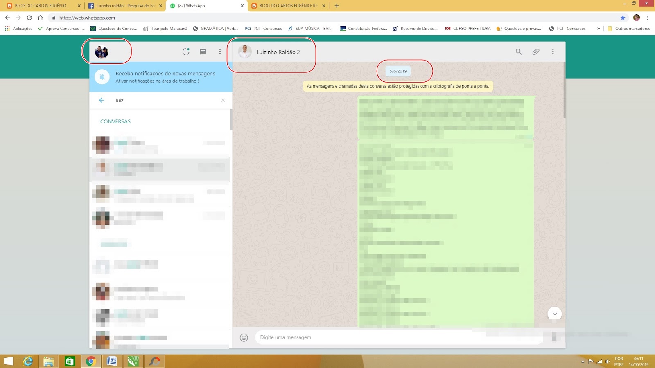Click the conversation's vertical scrollbar
Viewport: 655px width, 368px height.
point(564,90)
